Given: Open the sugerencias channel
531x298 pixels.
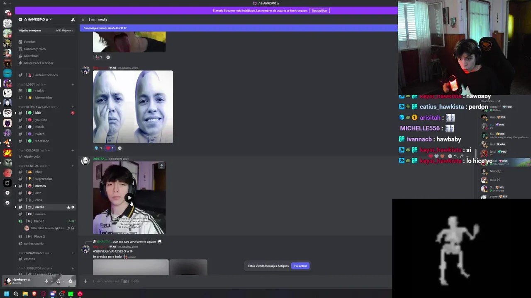Looking at the screenshot, I should 44,179.
